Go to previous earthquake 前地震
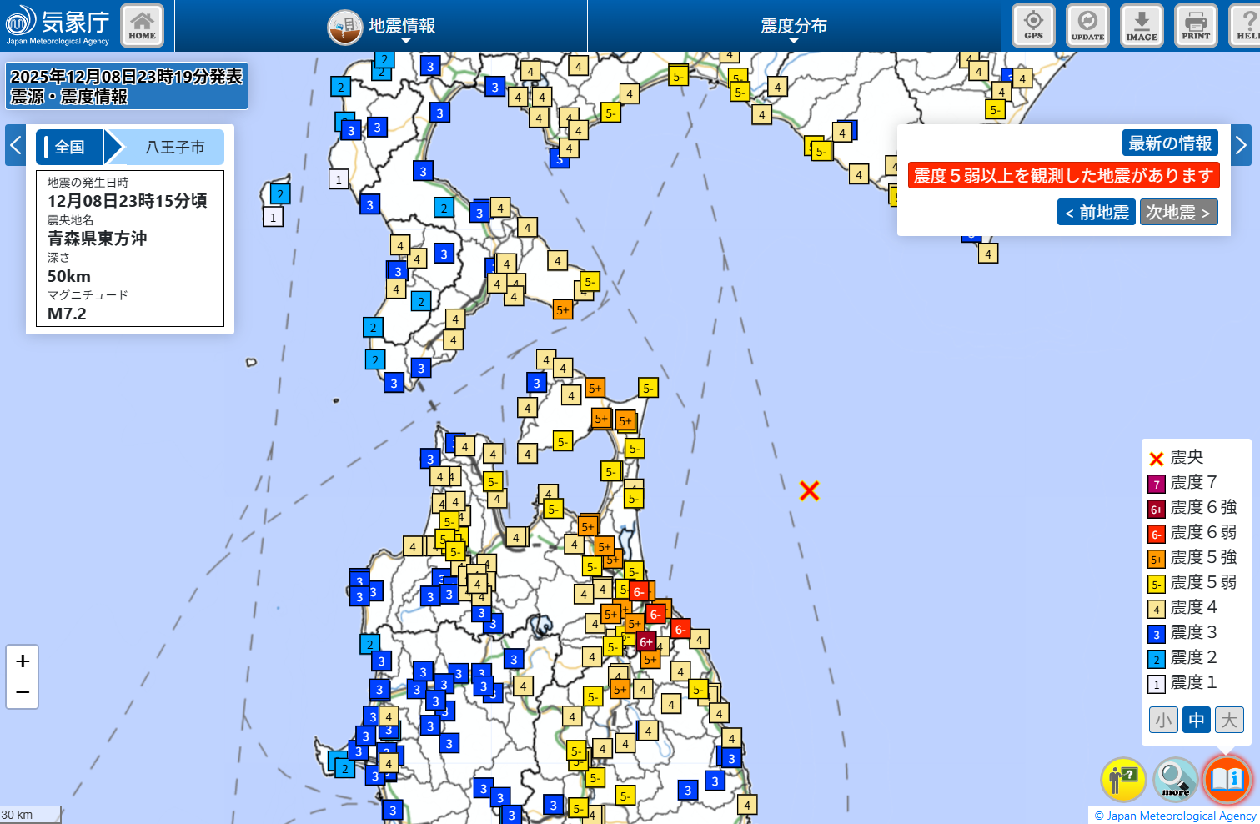The image size is (1260, 824). pyautogui.click(x=1096, y=213)
